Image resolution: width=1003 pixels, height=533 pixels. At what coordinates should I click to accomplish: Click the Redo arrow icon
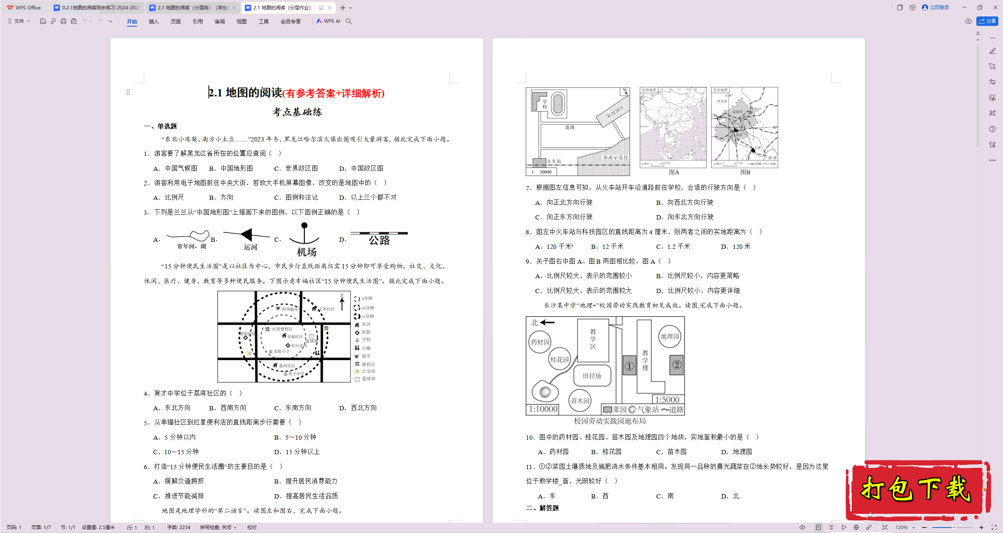coord(100,21)
